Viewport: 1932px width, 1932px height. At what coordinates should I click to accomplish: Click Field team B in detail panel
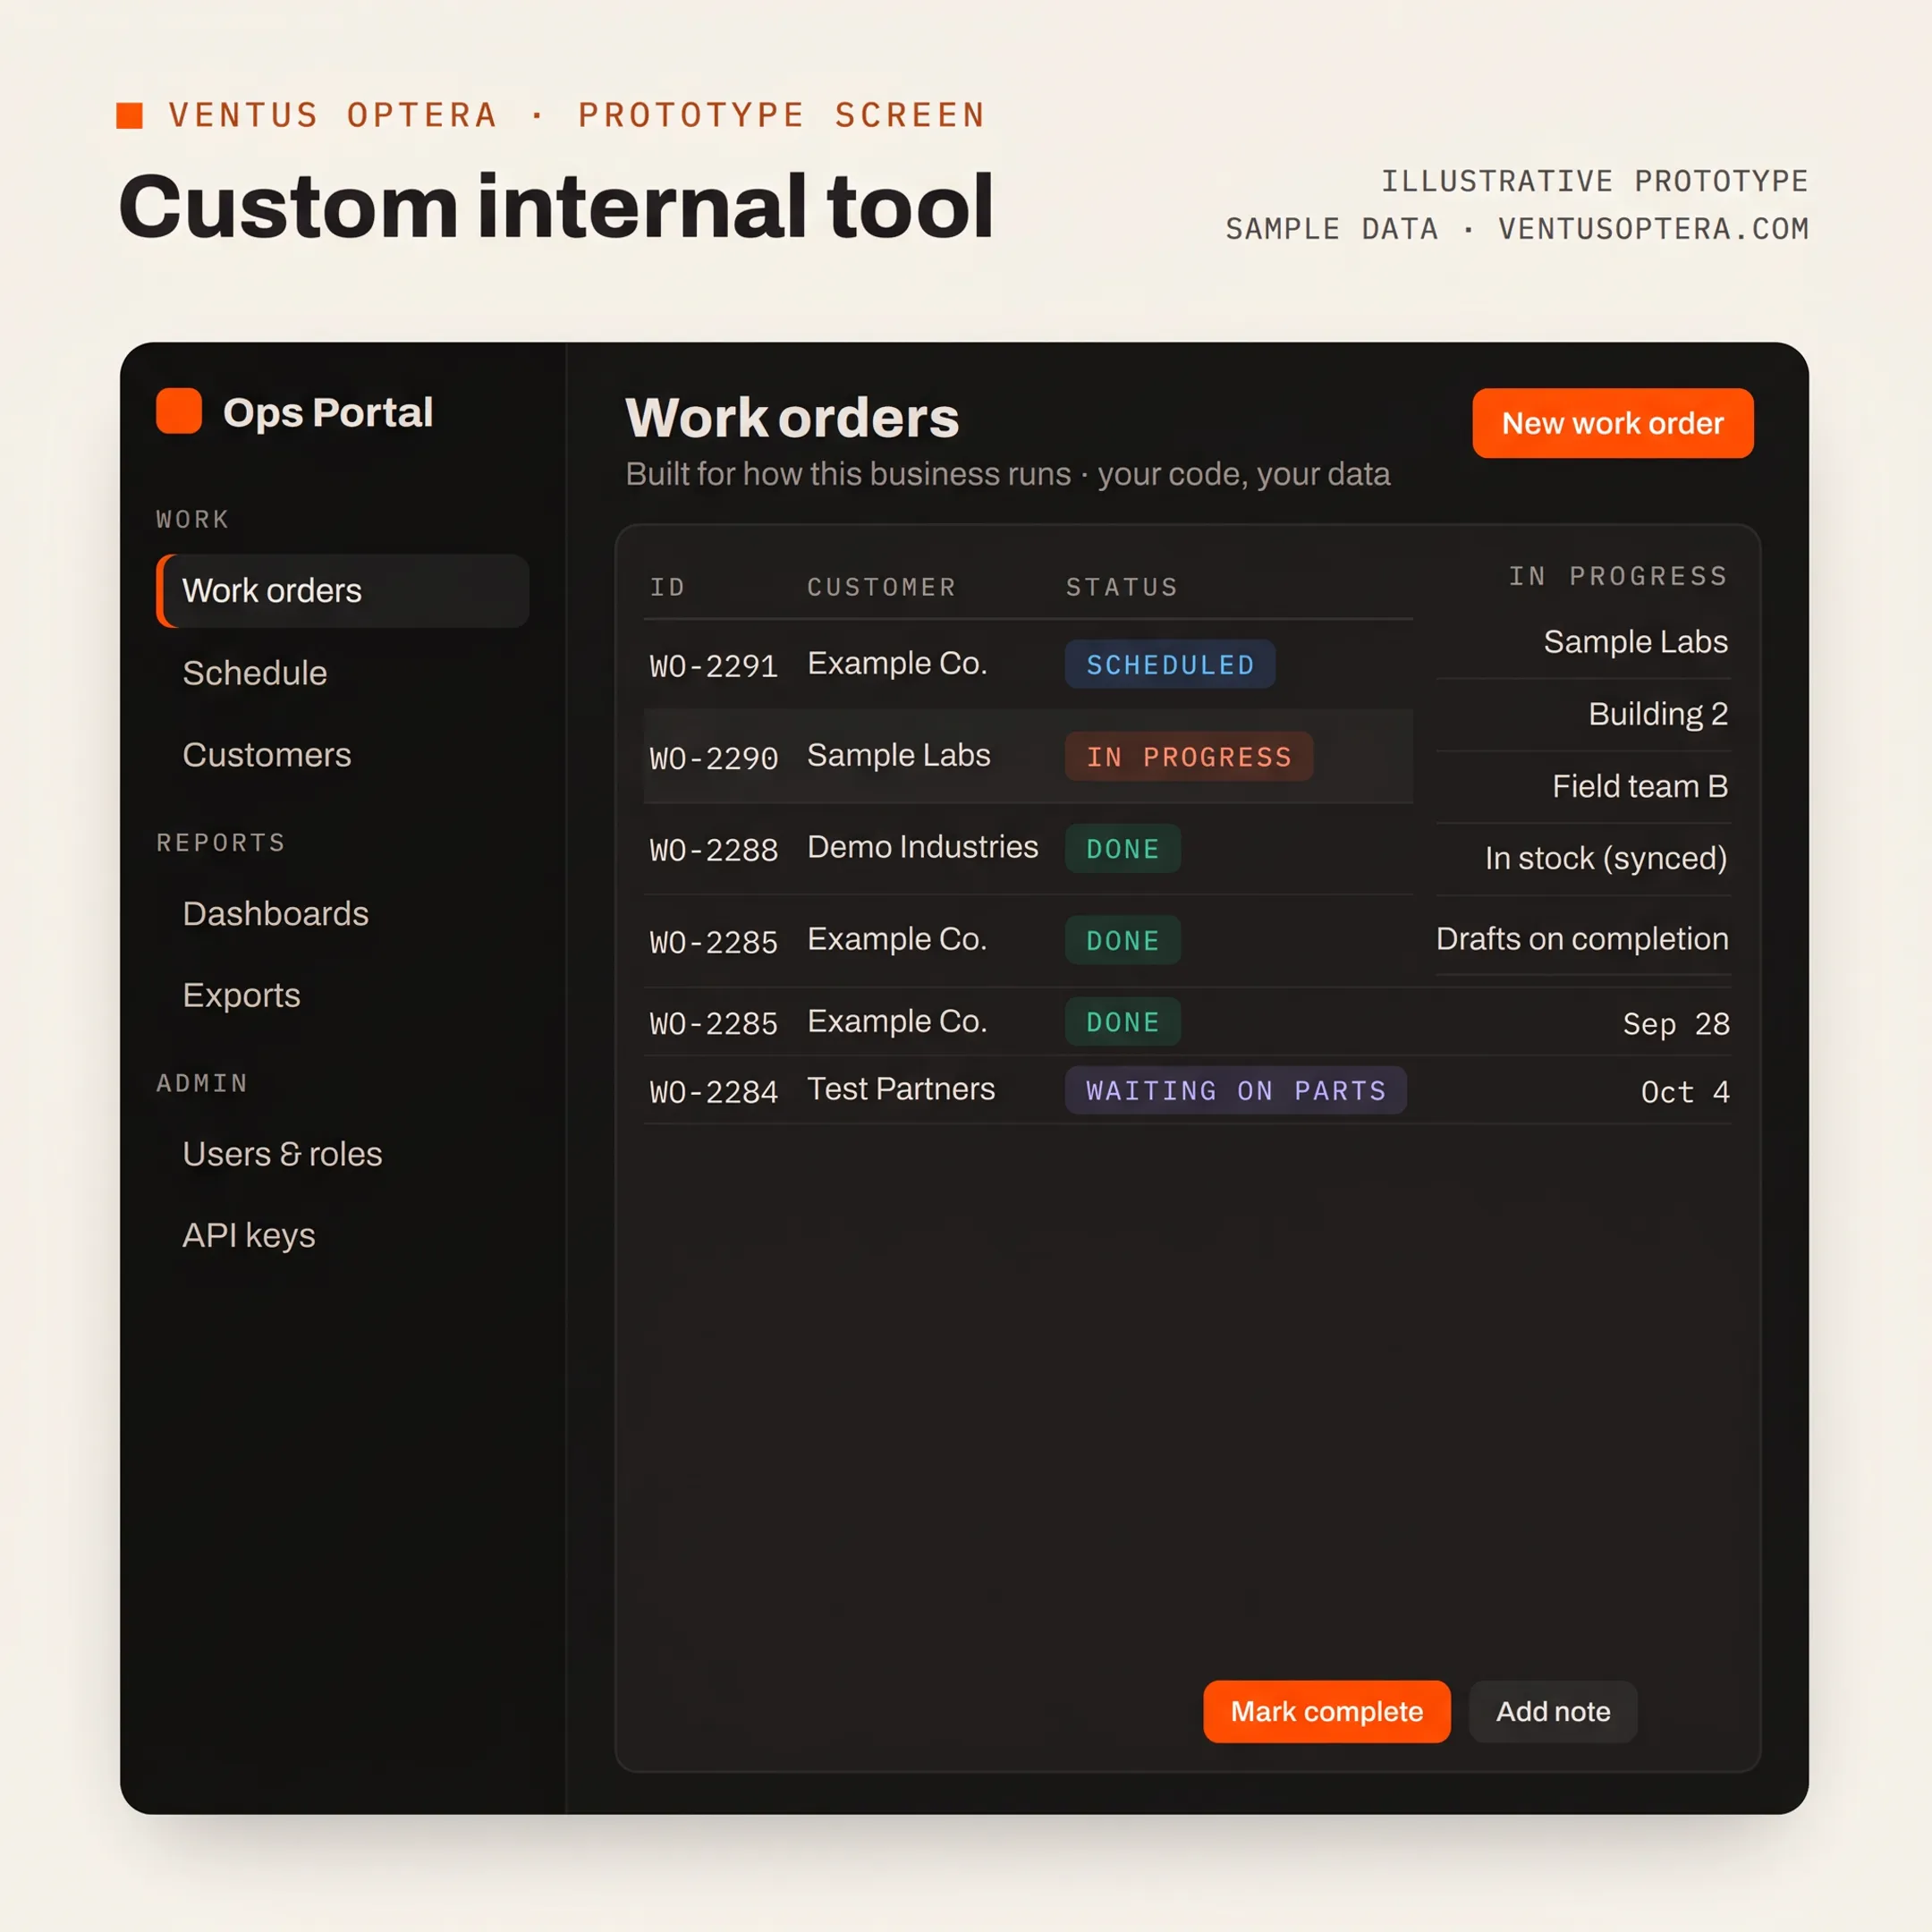tap(1640, 786)
